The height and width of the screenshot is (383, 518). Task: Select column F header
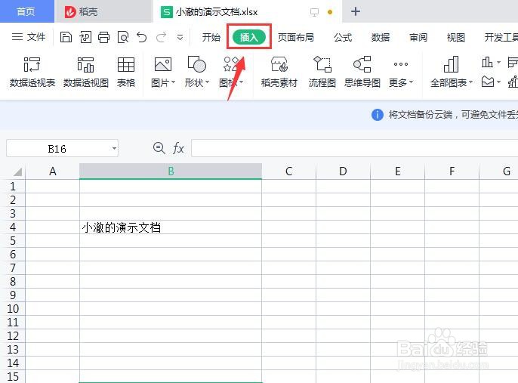click(x=452, y=171)
